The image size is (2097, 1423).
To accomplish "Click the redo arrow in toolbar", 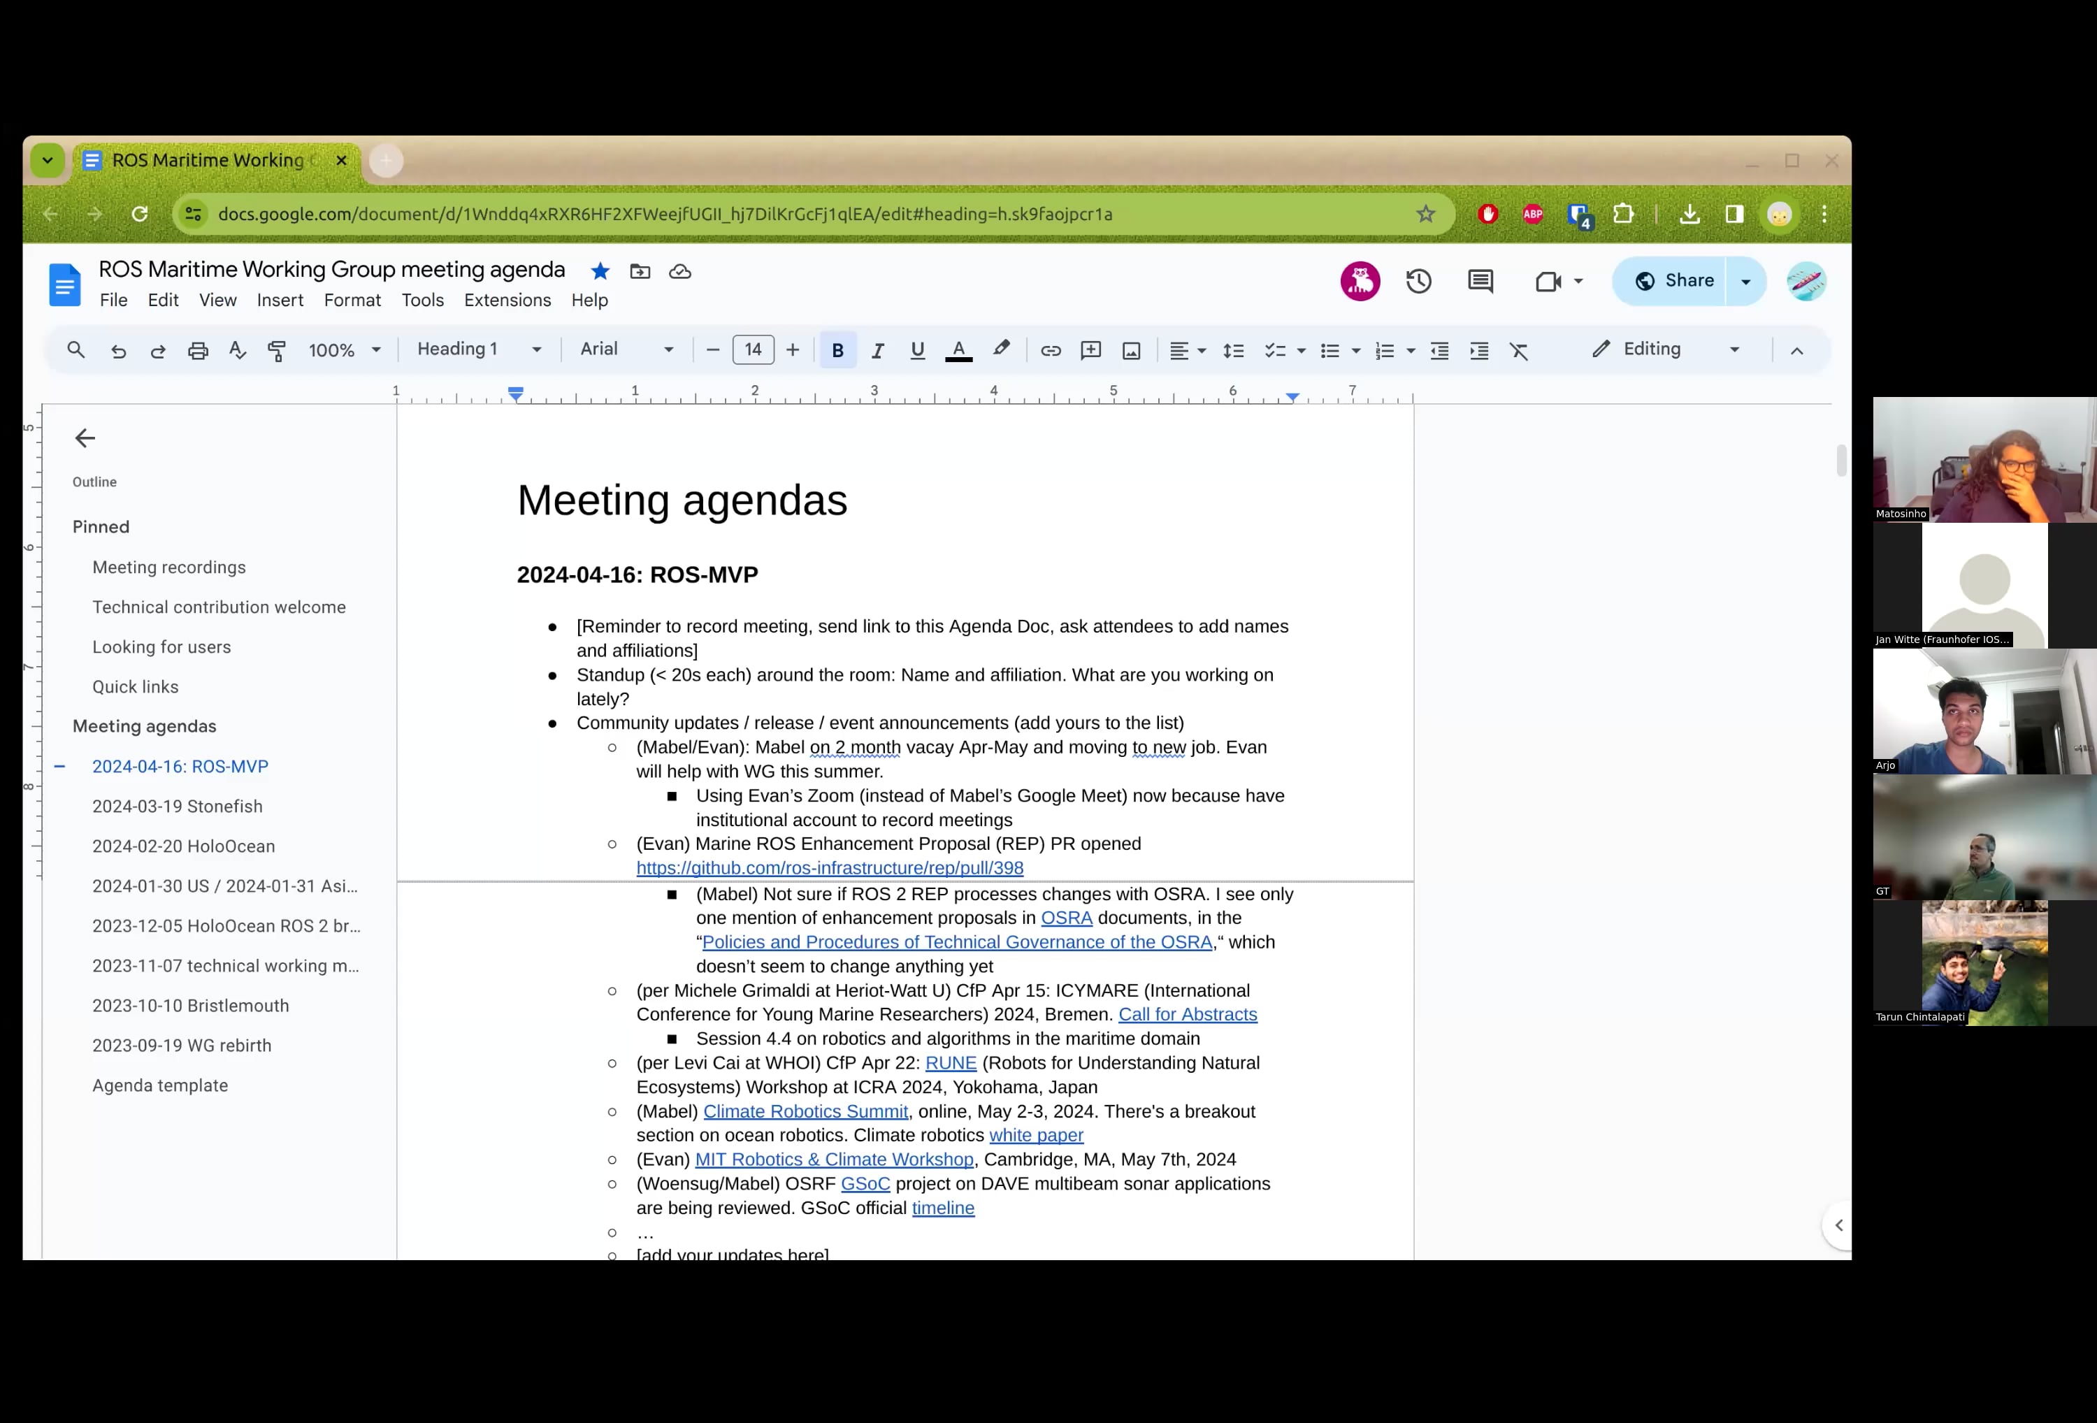I will click(x=158, y=351).
